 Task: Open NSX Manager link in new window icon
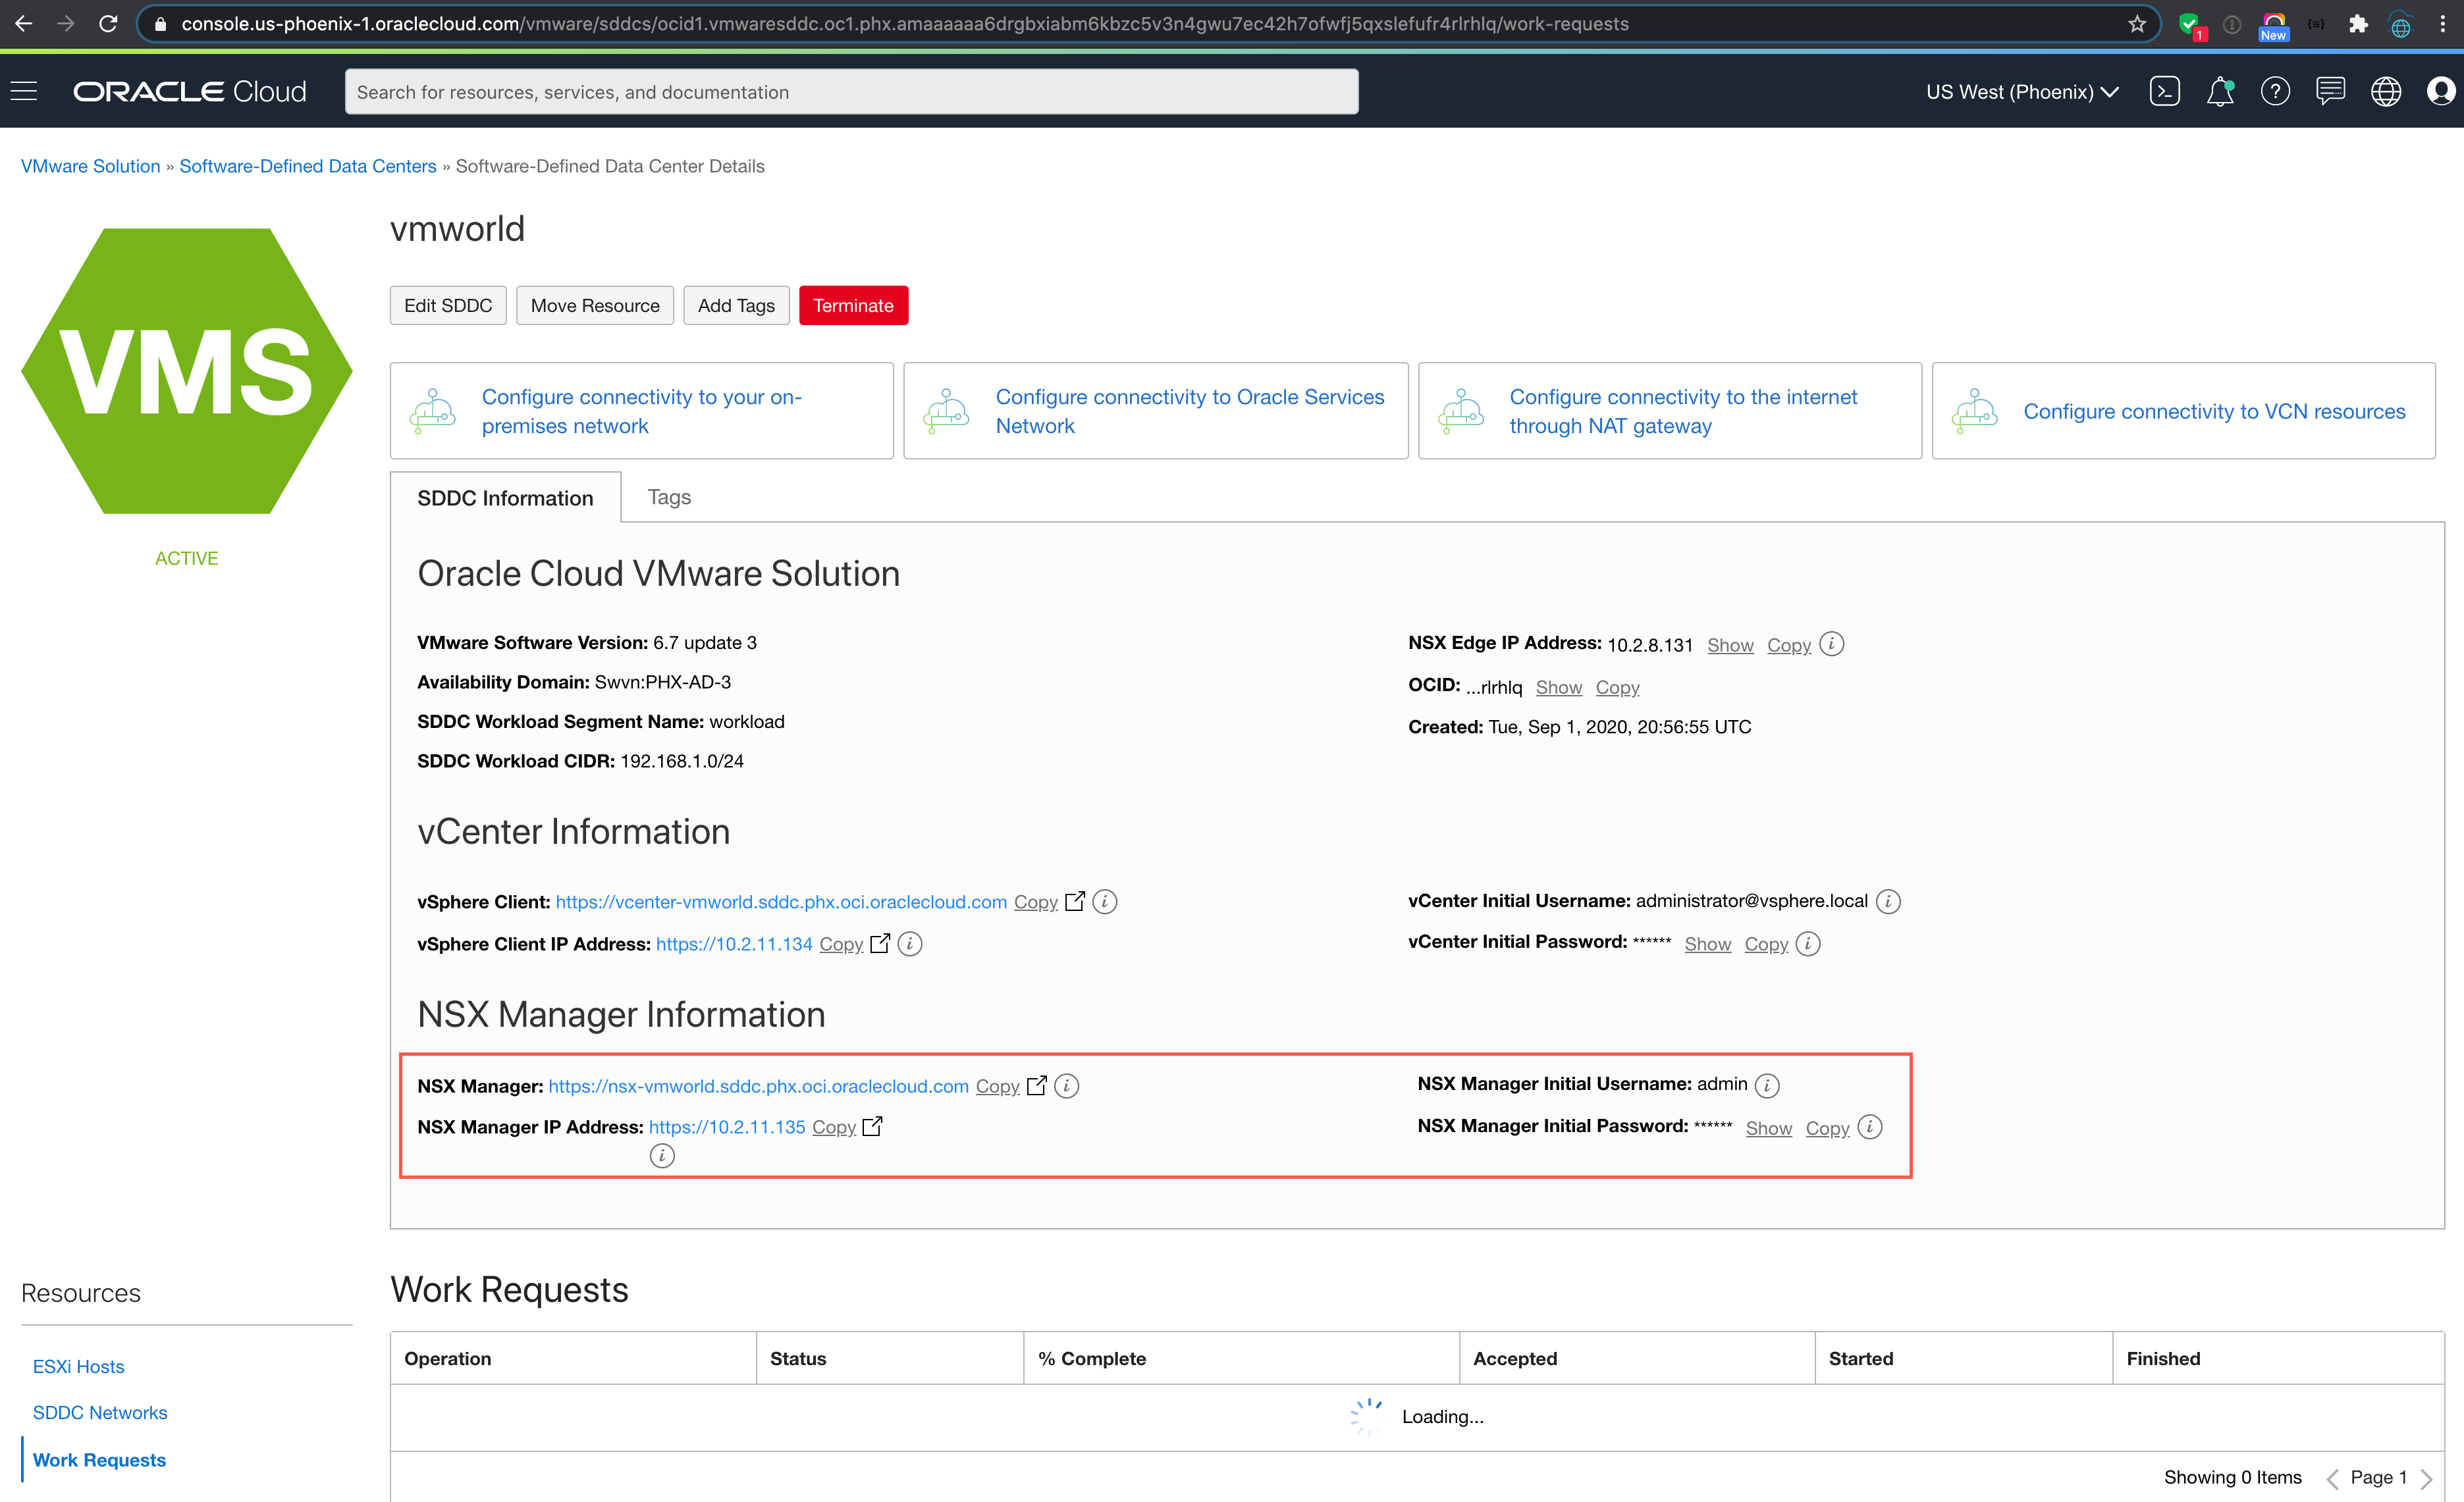1038,1085
